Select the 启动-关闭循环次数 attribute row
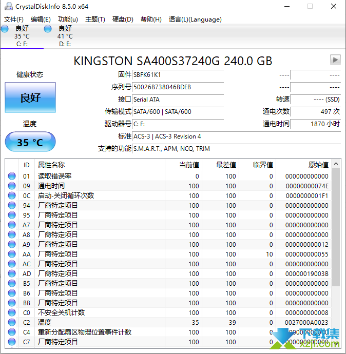 168,195
